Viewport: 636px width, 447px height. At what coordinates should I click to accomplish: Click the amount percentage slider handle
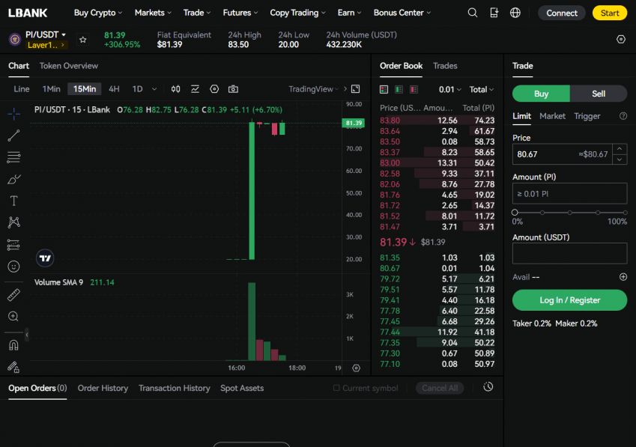pos(515,213)
